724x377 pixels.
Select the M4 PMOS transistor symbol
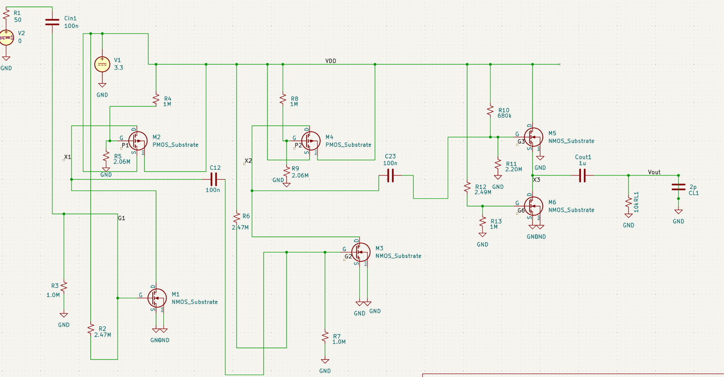(x=310, y=141)
